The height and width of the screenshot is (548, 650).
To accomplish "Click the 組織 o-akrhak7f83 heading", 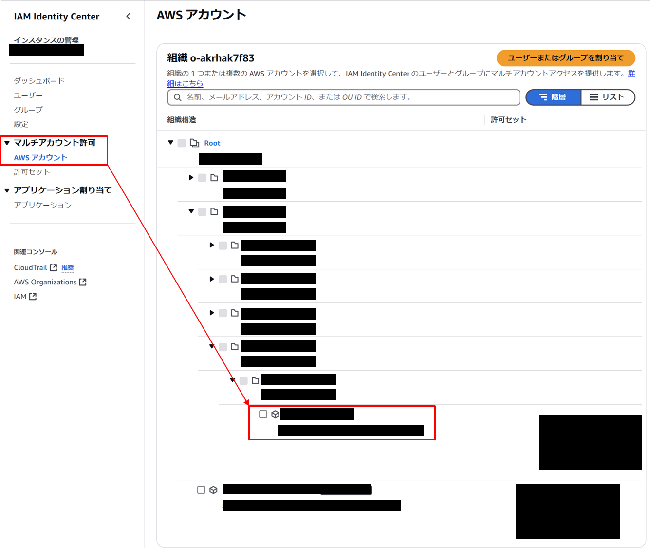I will pyautogui.click(x=211, y=58).
